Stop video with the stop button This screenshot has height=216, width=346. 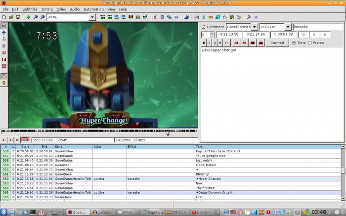[x=17, y=140]
